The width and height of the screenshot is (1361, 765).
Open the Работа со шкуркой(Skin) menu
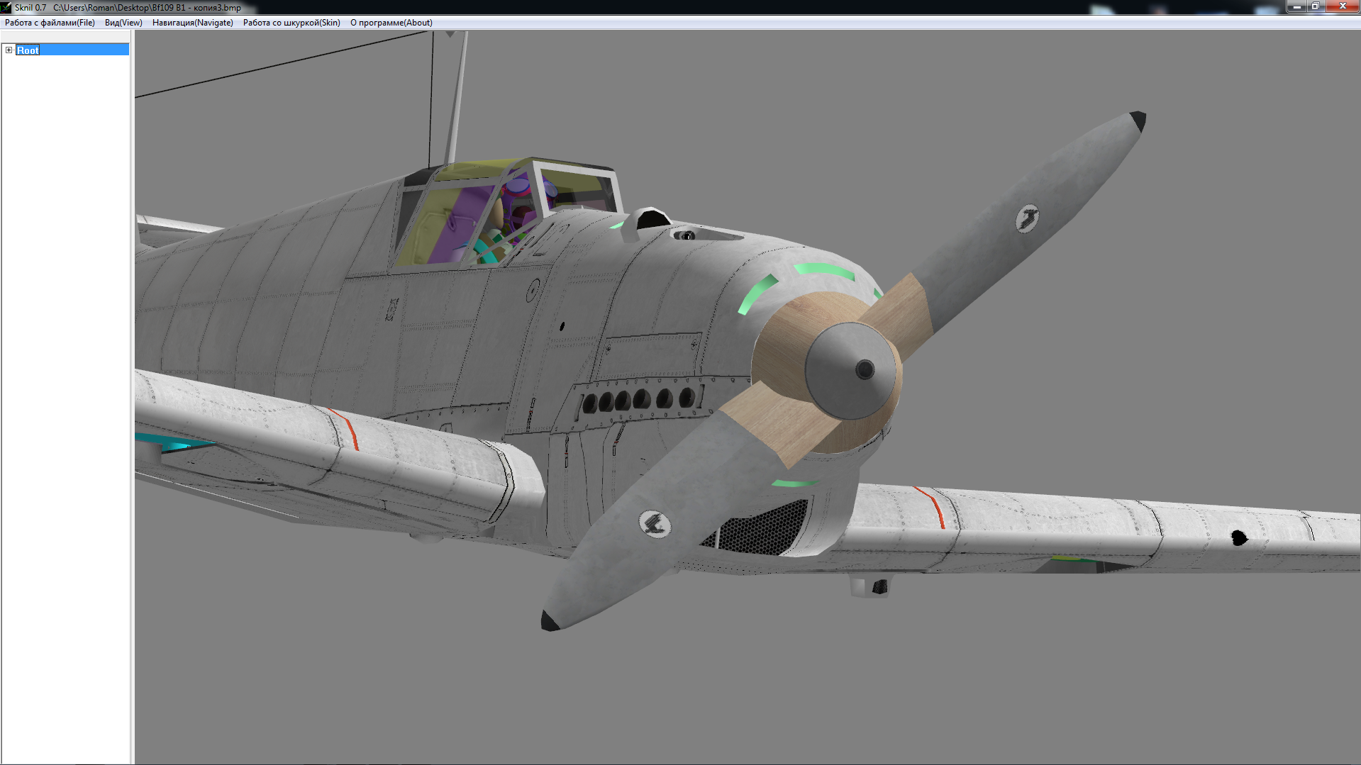[x=291, y=23]
